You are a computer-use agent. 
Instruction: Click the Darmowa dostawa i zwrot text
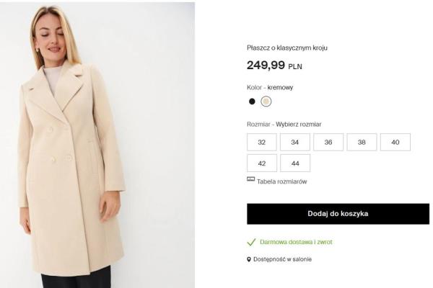tap(296, 242)
